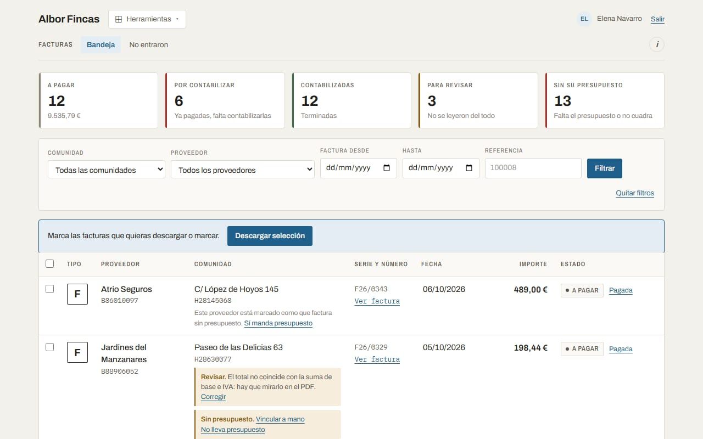Switch to the No entraron tab
Viewport: 703px width, 439px height.
[x=149, y=45]
